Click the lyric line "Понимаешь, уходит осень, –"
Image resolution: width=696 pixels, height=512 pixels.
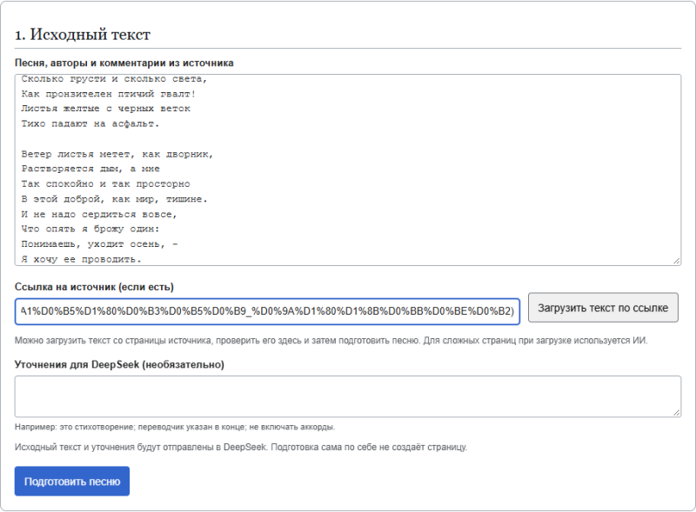click(99, 244)
